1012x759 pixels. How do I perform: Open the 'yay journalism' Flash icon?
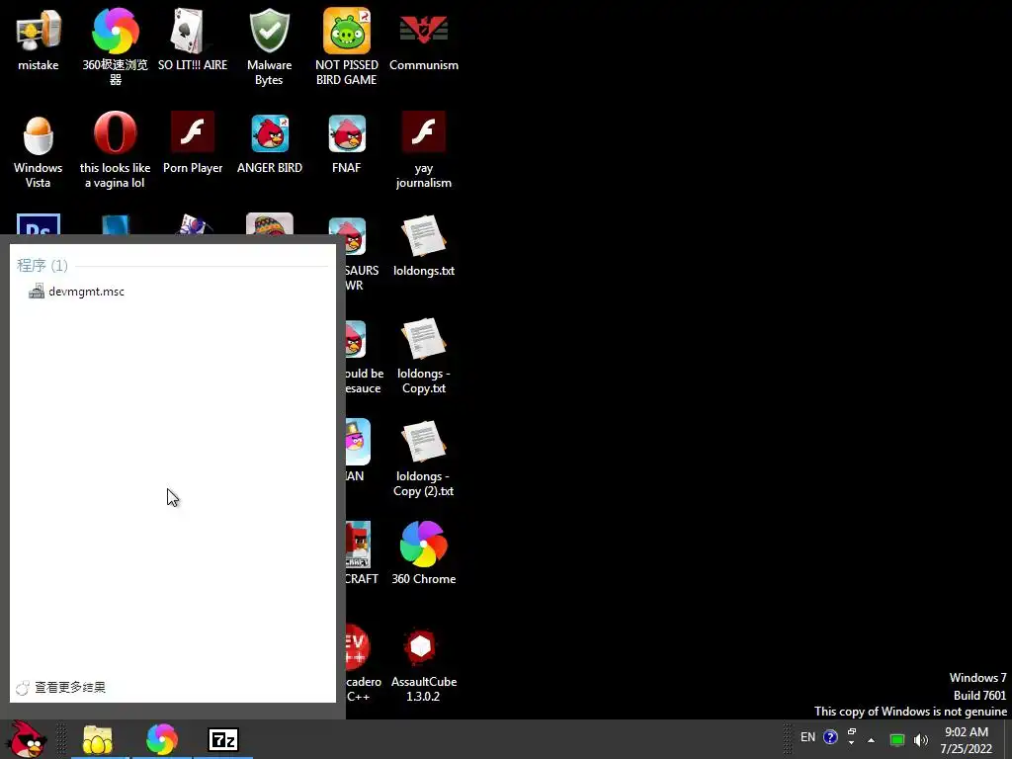(x=423, y=150)
